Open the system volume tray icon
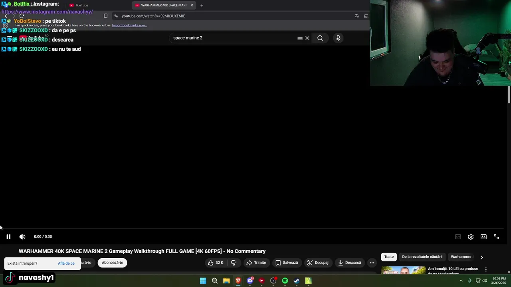The height and width of the screenshot is (287, 511). 485,281
